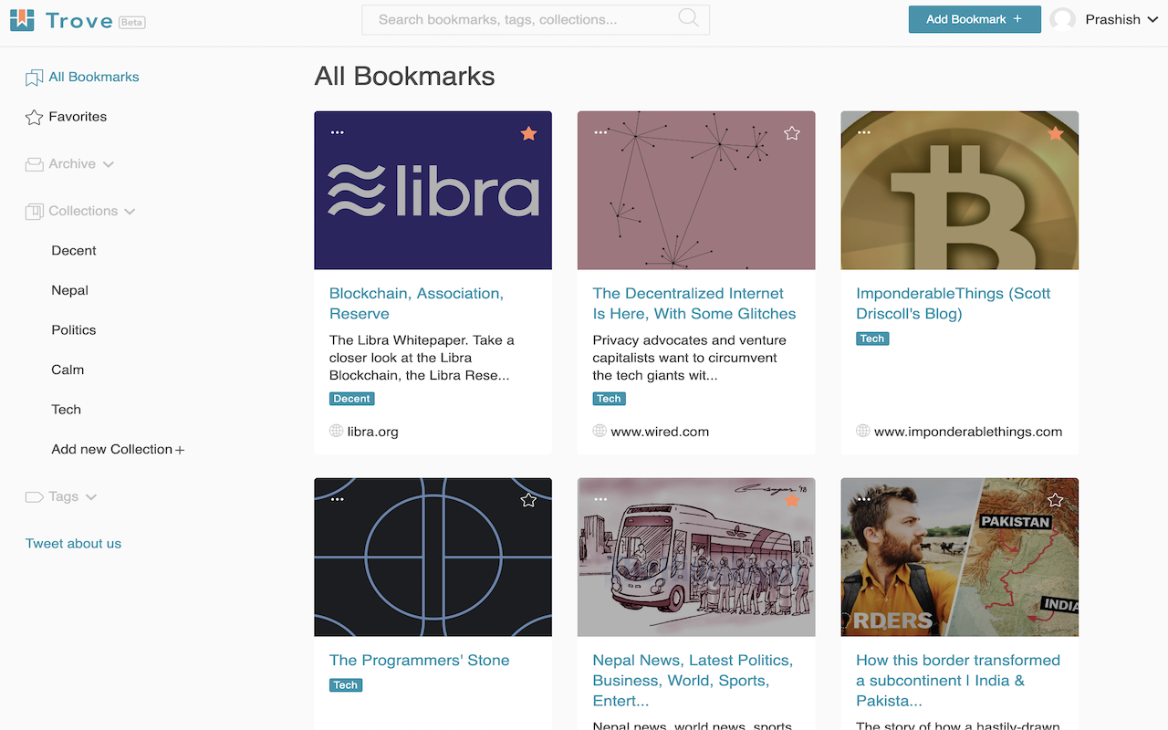Expand the Archive section chevron

point(109,165)
